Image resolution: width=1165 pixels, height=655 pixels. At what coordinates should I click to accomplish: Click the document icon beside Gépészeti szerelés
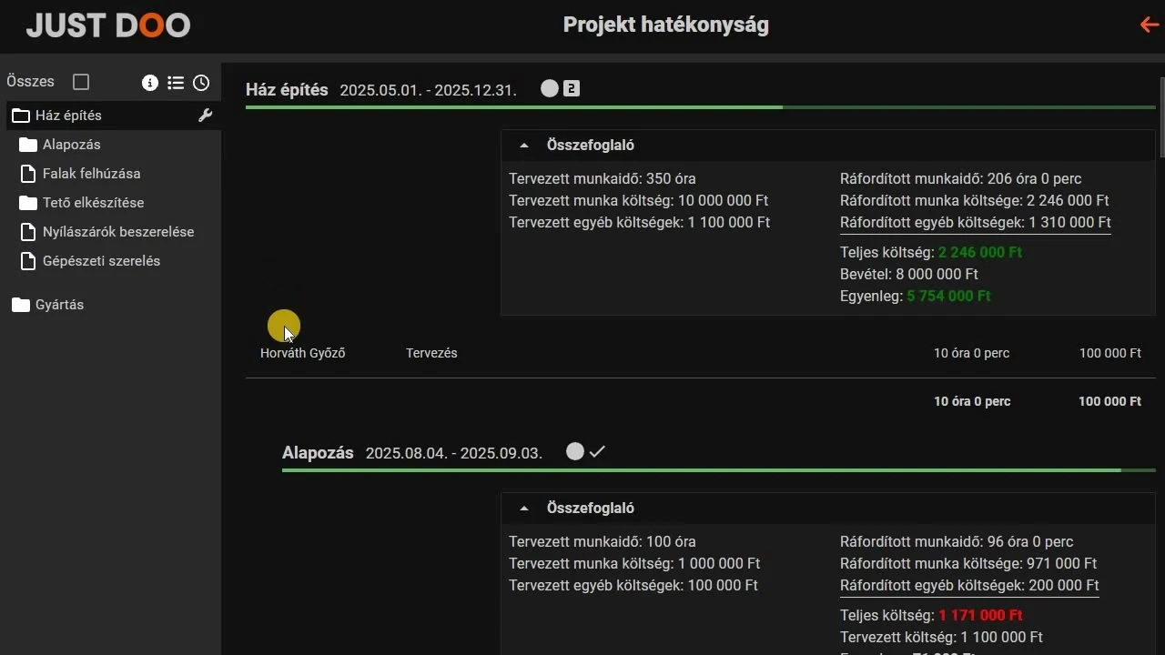pyautogui.click(x=27, y=261)
